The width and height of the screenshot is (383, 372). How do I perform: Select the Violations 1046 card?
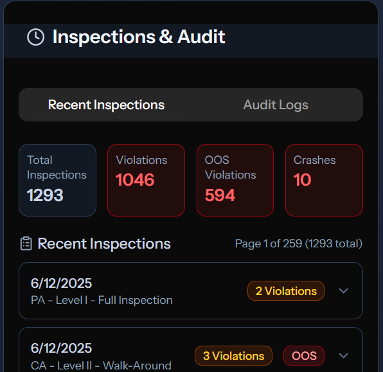click(x=146, y=181)
